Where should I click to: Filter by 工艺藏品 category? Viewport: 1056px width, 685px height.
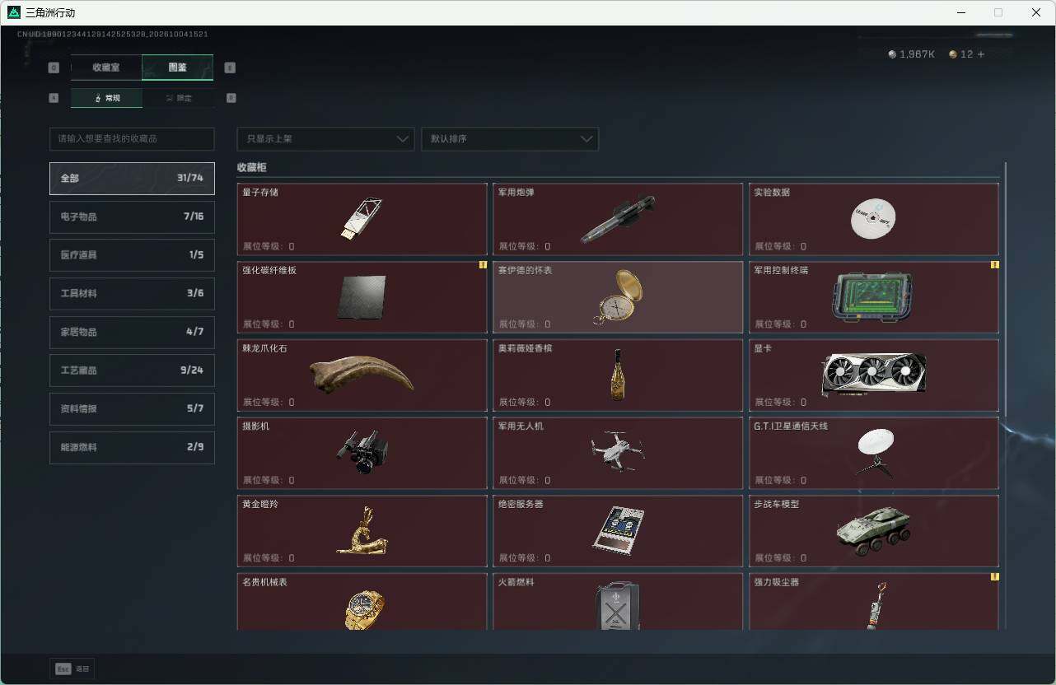[132, 370]
